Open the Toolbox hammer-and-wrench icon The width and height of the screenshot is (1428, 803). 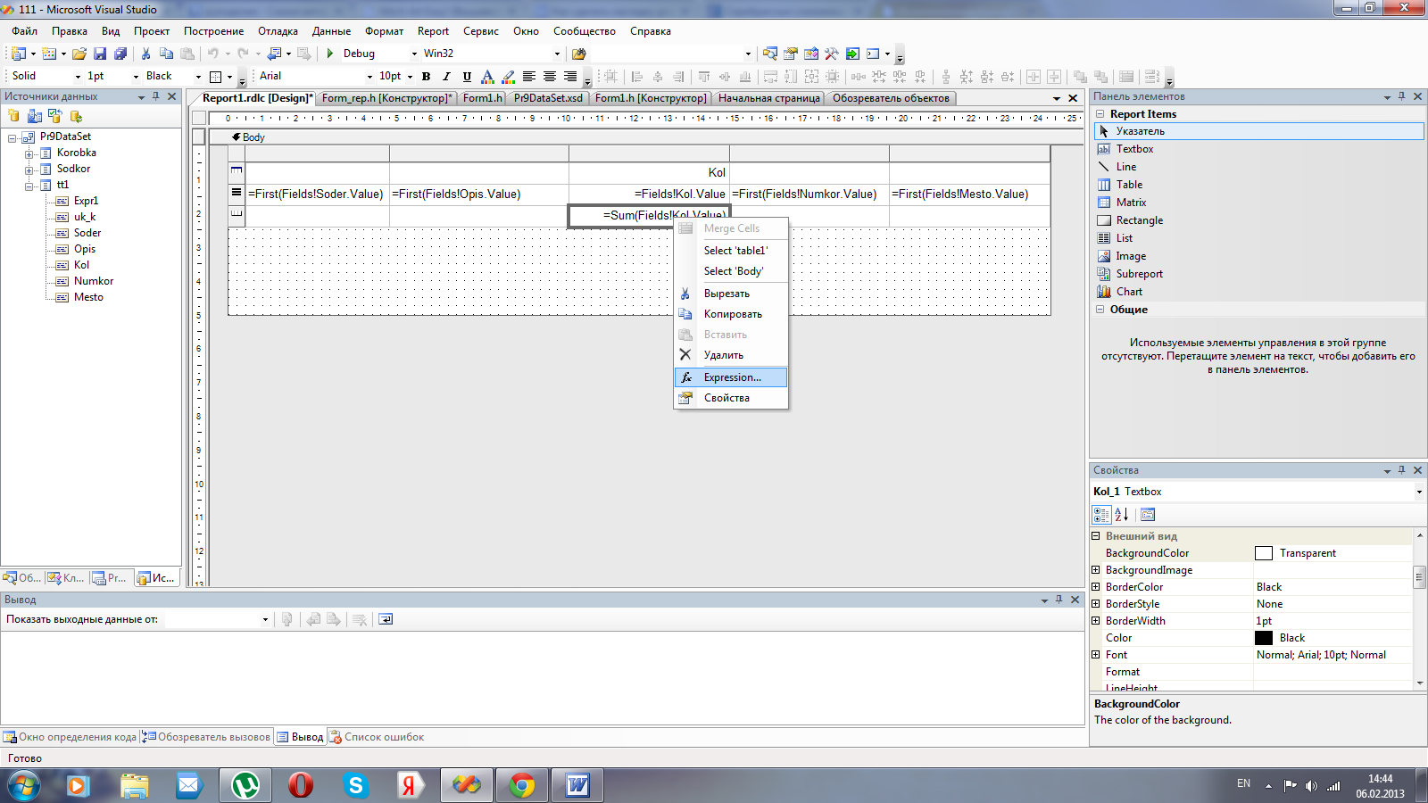pyautogui.click(x=831, y=54)
